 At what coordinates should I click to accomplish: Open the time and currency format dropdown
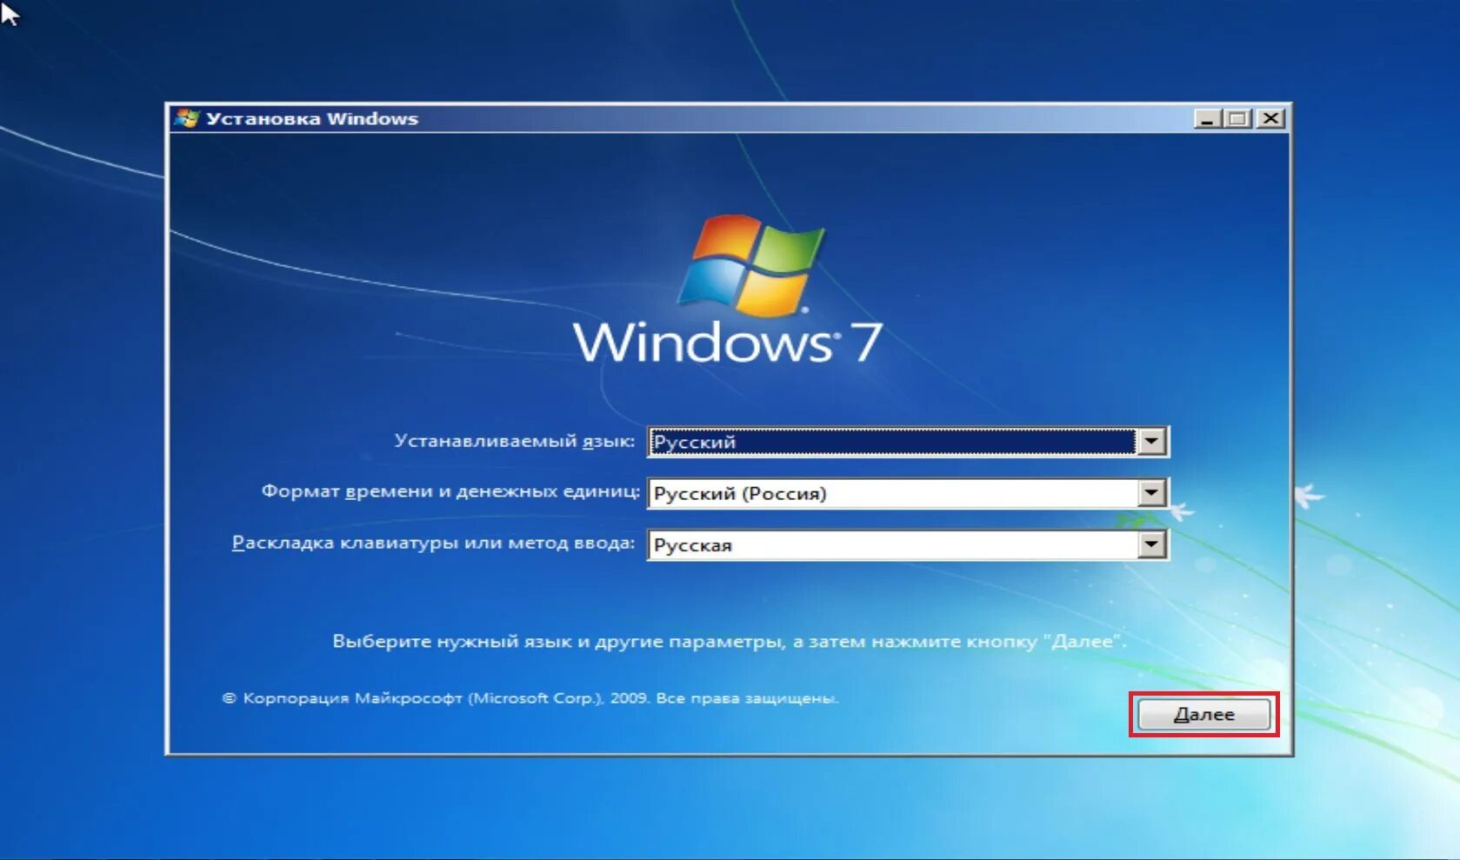click(1154, 492)
